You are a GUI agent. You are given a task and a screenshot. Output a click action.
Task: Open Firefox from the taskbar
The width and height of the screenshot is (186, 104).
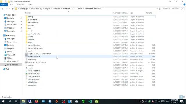pyautogui.click(x=37, y=101)
